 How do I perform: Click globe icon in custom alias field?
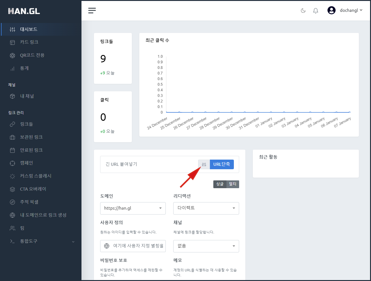click(x=107, y=246)
